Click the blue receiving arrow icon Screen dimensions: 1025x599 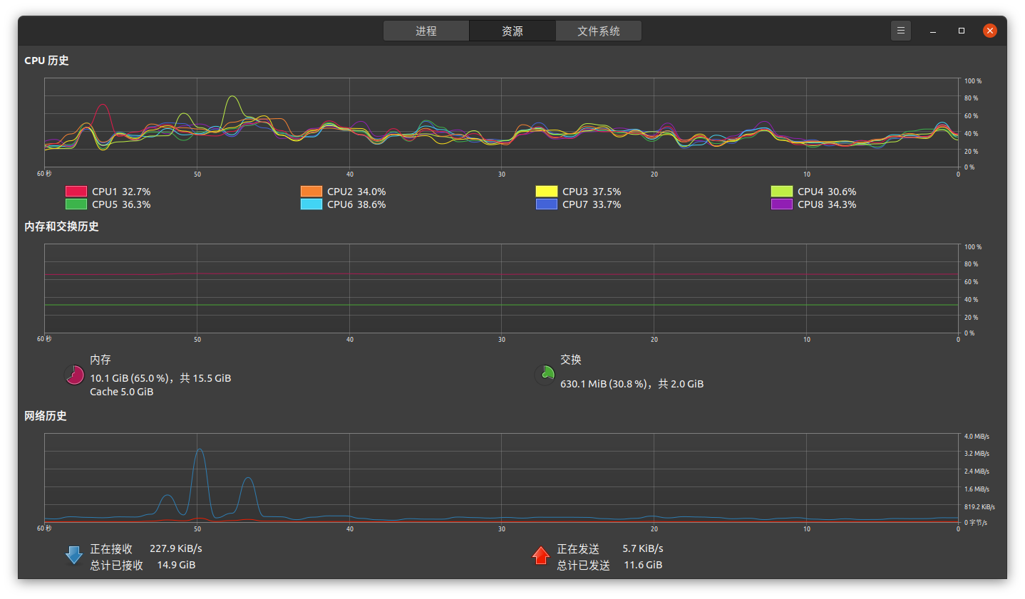pos(74,556)
